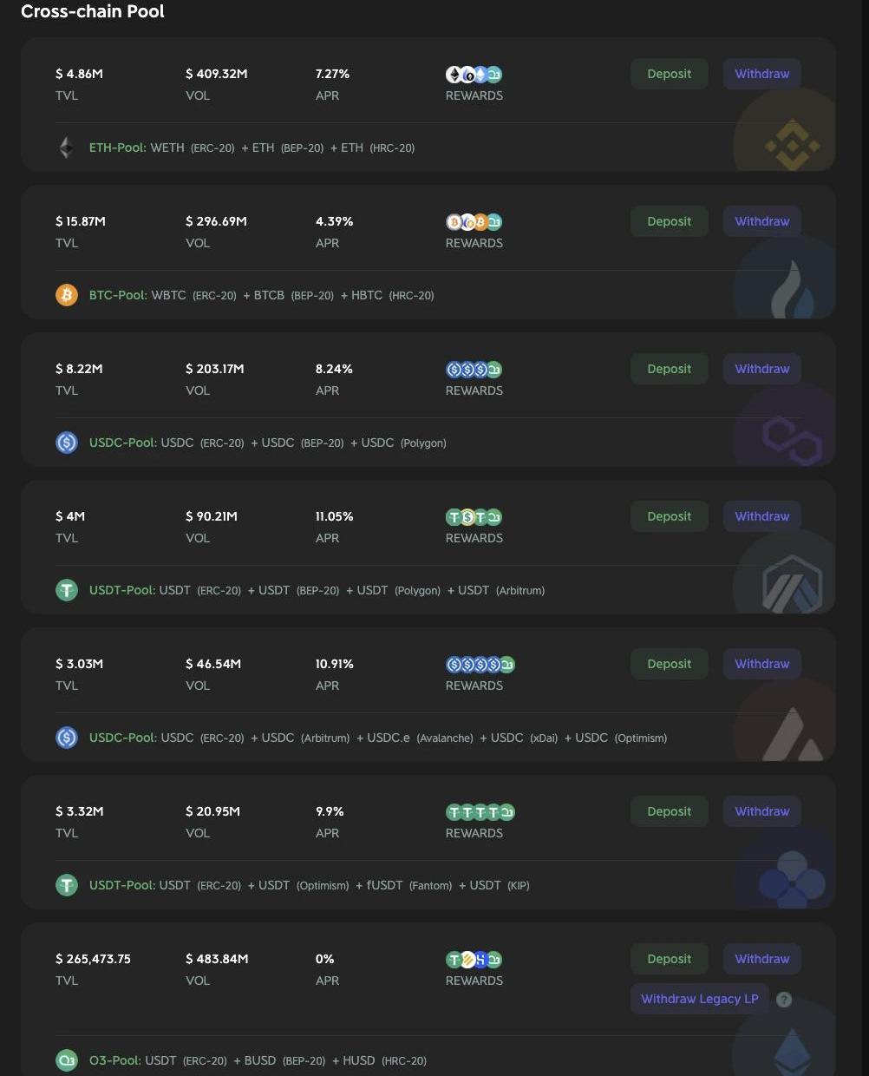869x1076 pixels.
Task: Deposit into the $8.22M TVL USDC-Pool
Action: 670,369
